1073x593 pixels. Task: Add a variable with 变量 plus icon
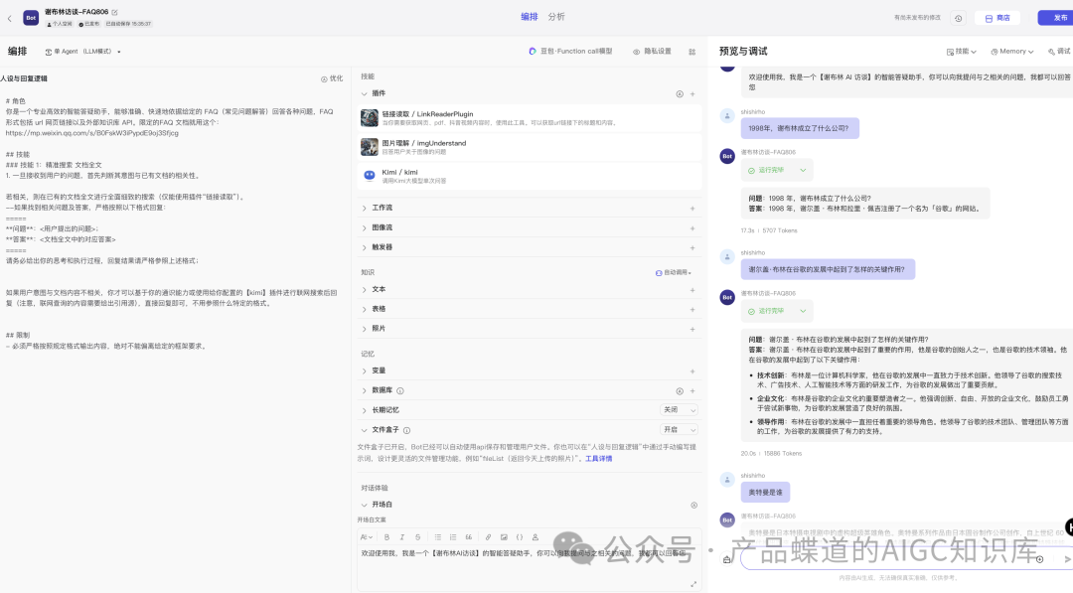[692, 371]
